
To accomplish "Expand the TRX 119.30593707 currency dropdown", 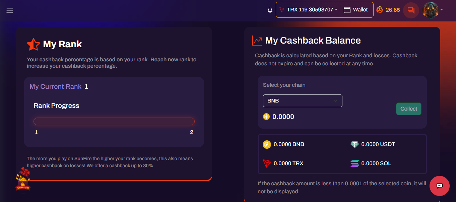I will click(308, 10).
